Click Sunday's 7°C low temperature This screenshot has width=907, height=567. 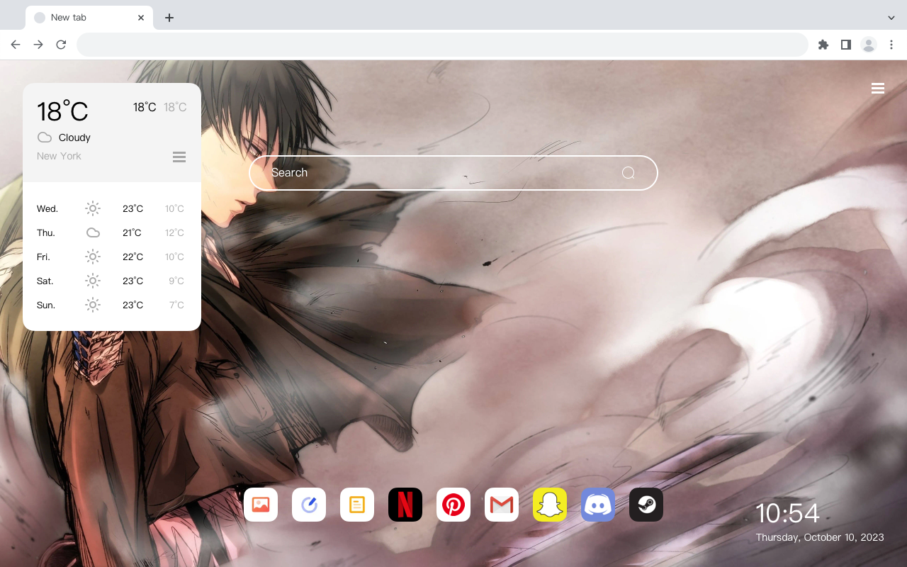(x=176, y=305)
